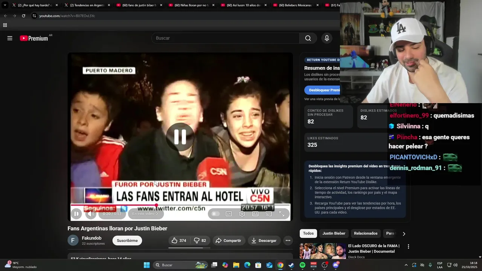Open Windows Start menu
The width and height of the screenshot is (482, 271).
tap(147, 265)
